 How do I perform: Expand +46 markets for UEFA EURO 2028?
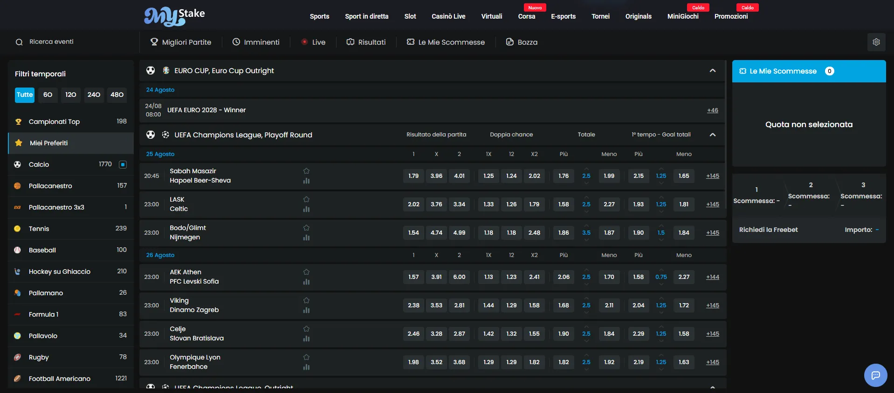coord(712,110)
